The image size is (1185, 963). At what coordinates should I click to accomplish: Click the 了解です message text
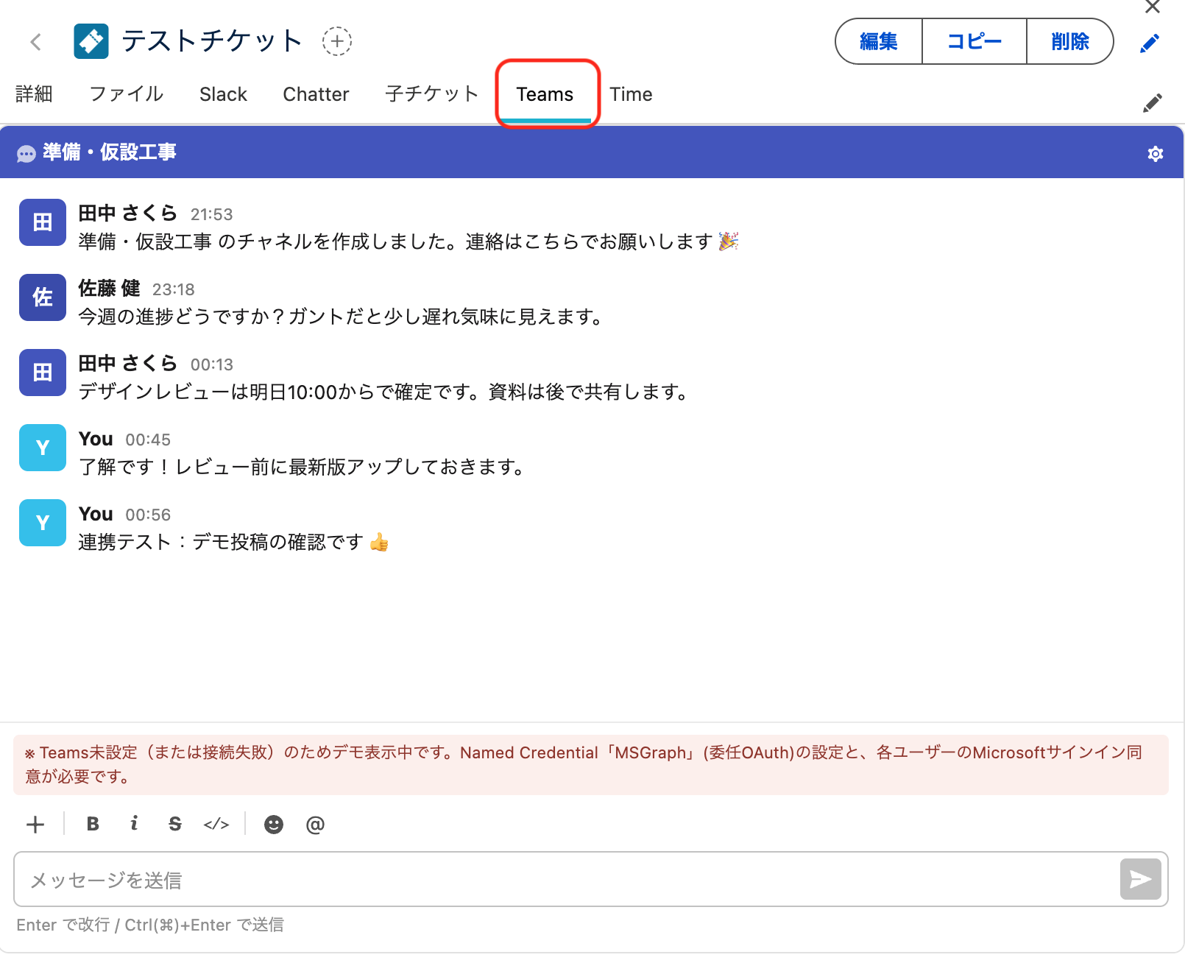click(301, 468)
